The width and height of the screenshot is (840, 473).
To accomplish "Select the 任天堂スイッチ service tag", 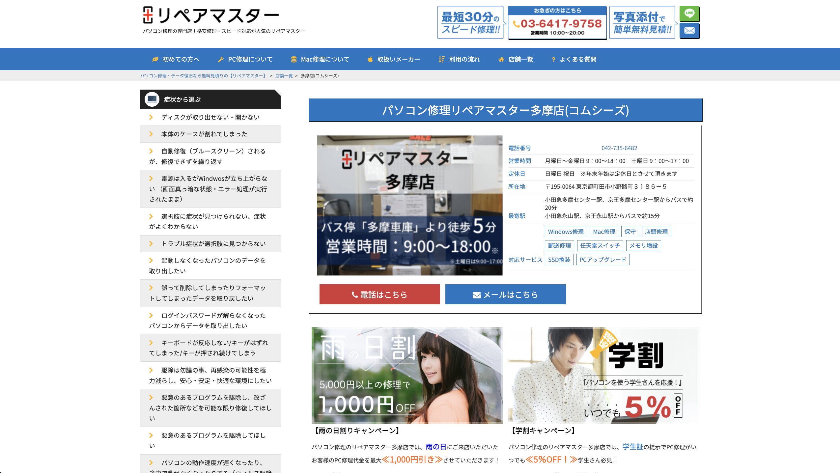I will (x=600, y=245).
